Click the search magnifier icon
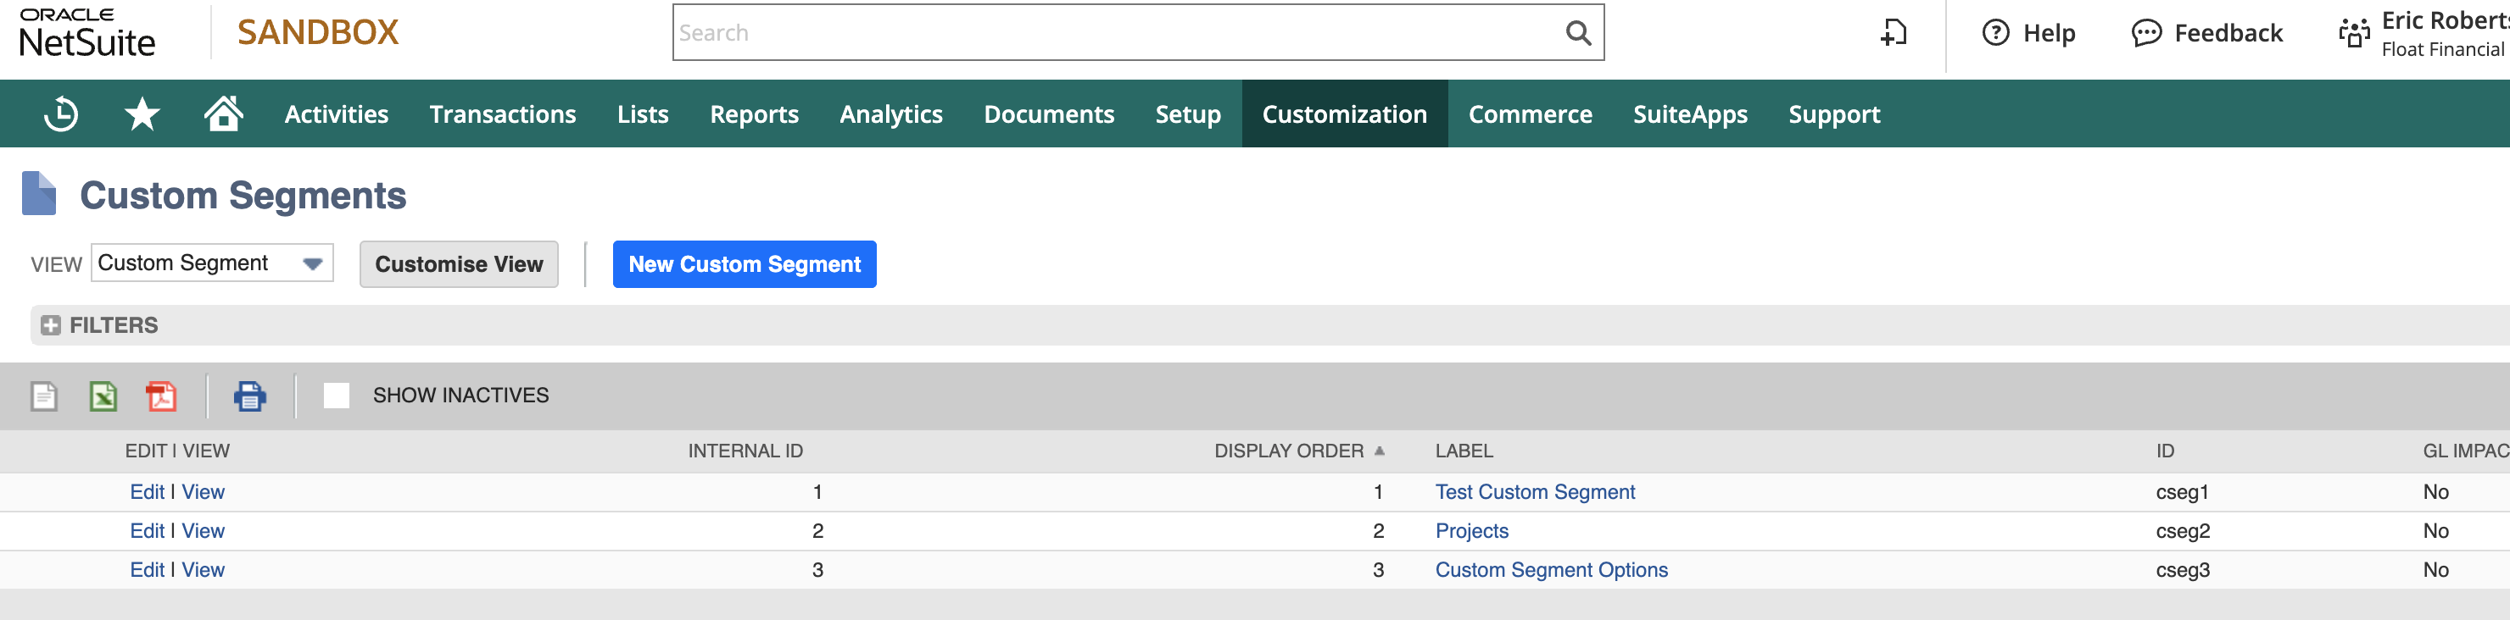Image resolution: width=2510 pixels, height=620 pixels. [x=1577, y=33]
